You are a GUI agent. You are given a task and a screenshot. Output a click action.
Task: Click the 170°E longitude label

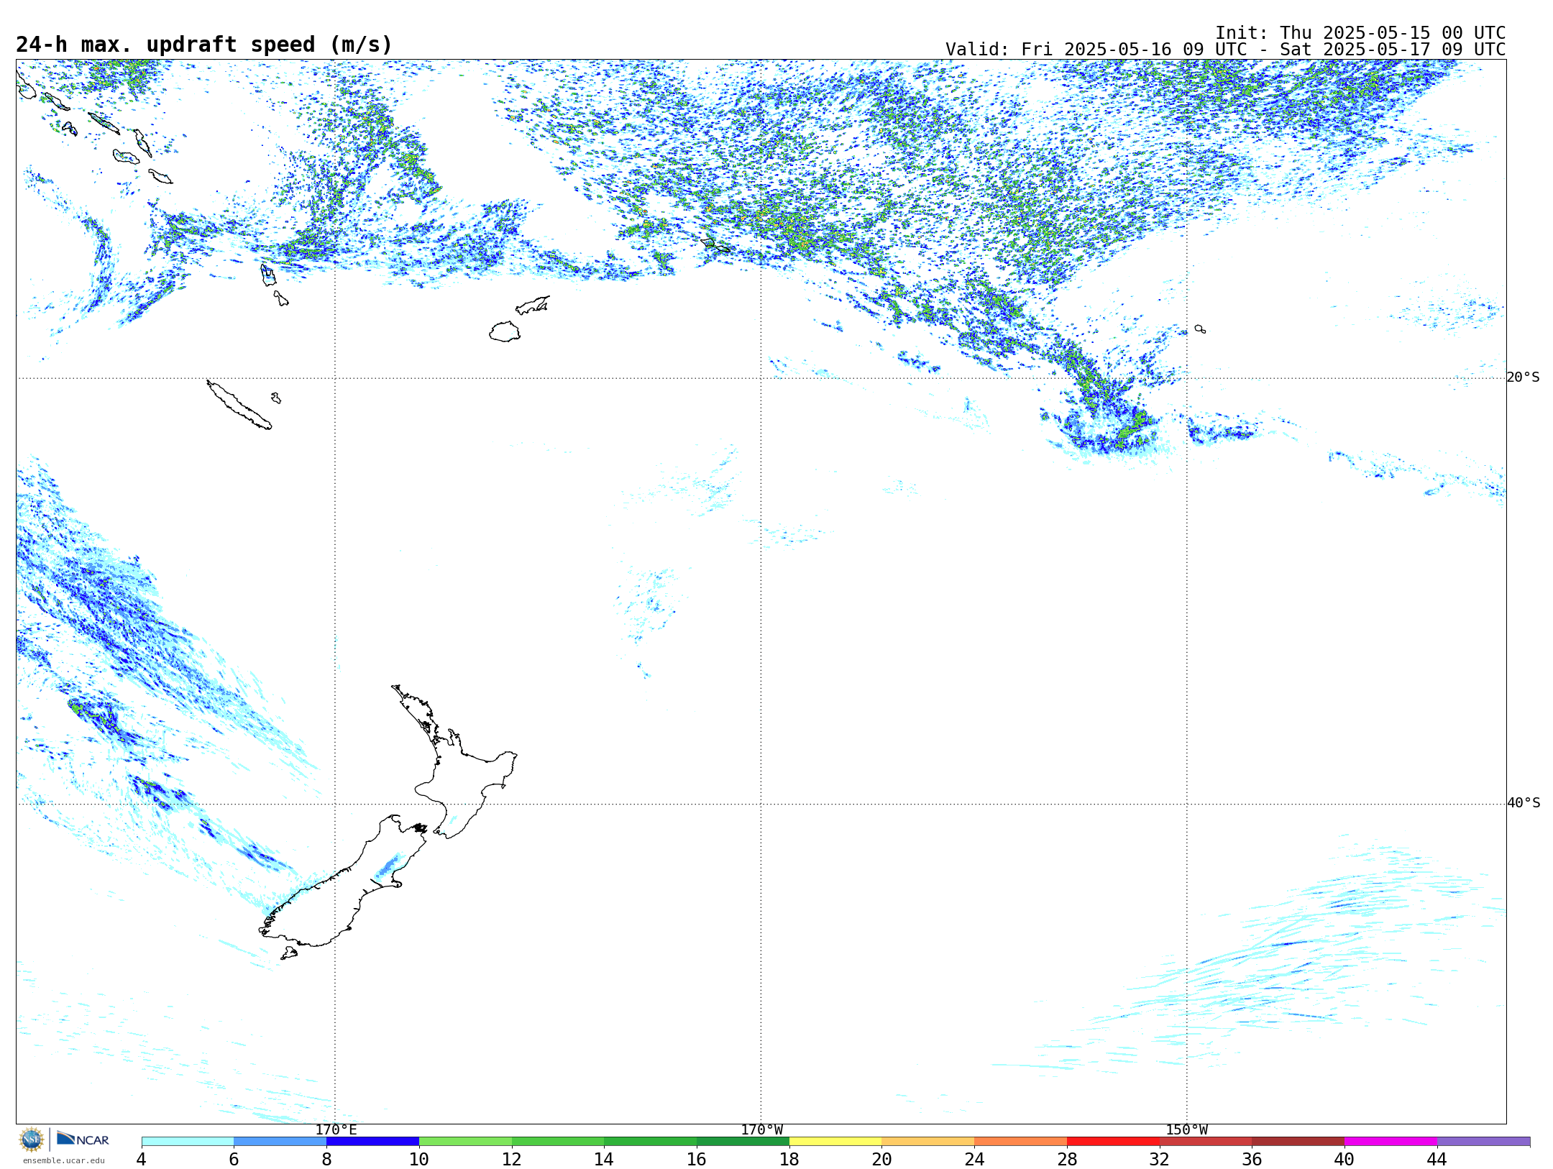coord(336,1130)
